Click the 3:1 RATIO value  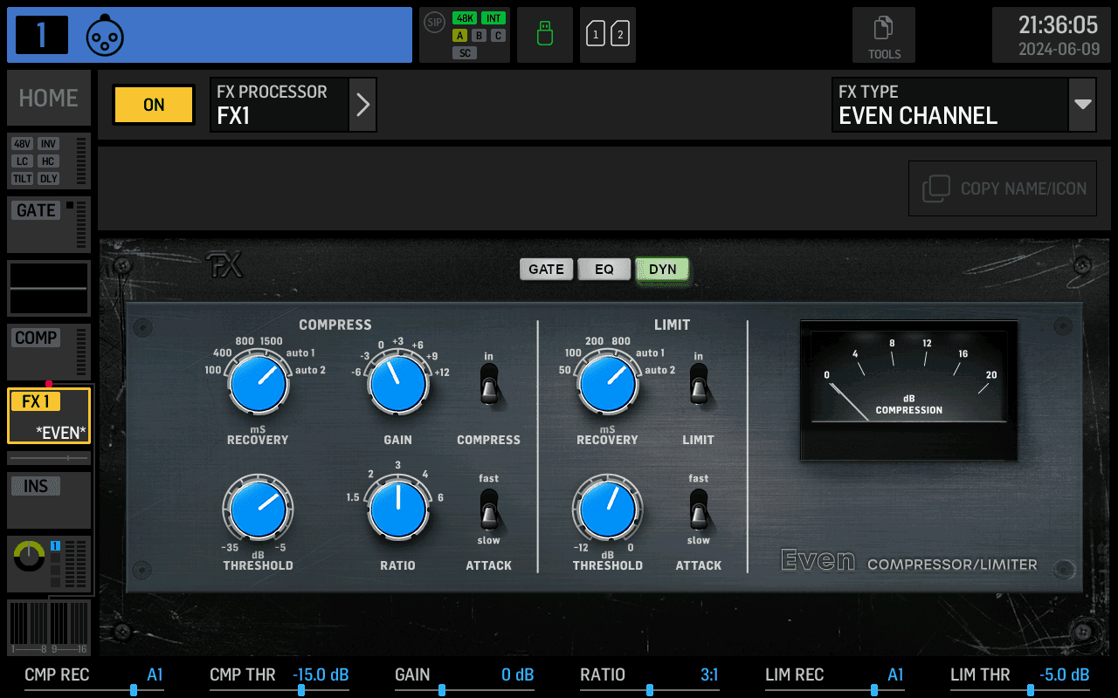[x=709, y=674]
